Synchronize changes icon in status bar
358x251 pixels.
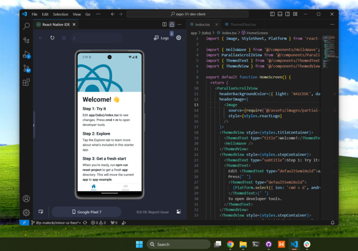85,223
